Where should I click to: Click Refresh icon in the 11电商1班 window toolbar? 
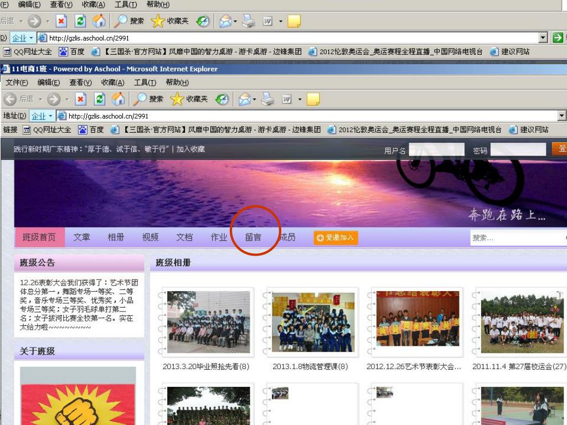pyautogui.click(x=100, y=99)
